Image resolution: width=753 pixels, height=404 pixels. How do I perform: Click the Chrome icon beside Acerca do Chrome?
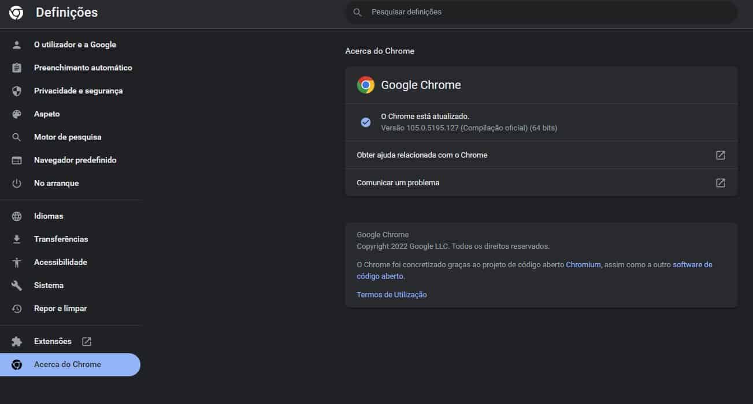coord(17,364)
